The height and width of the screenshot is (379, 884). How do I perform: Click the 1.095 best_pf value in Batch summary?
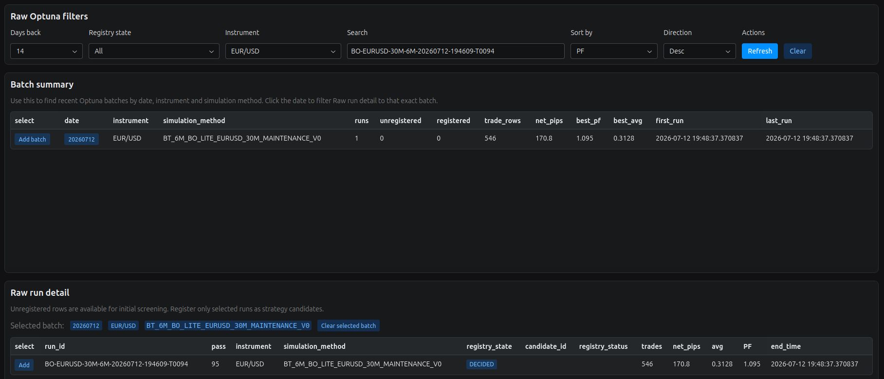585,138
